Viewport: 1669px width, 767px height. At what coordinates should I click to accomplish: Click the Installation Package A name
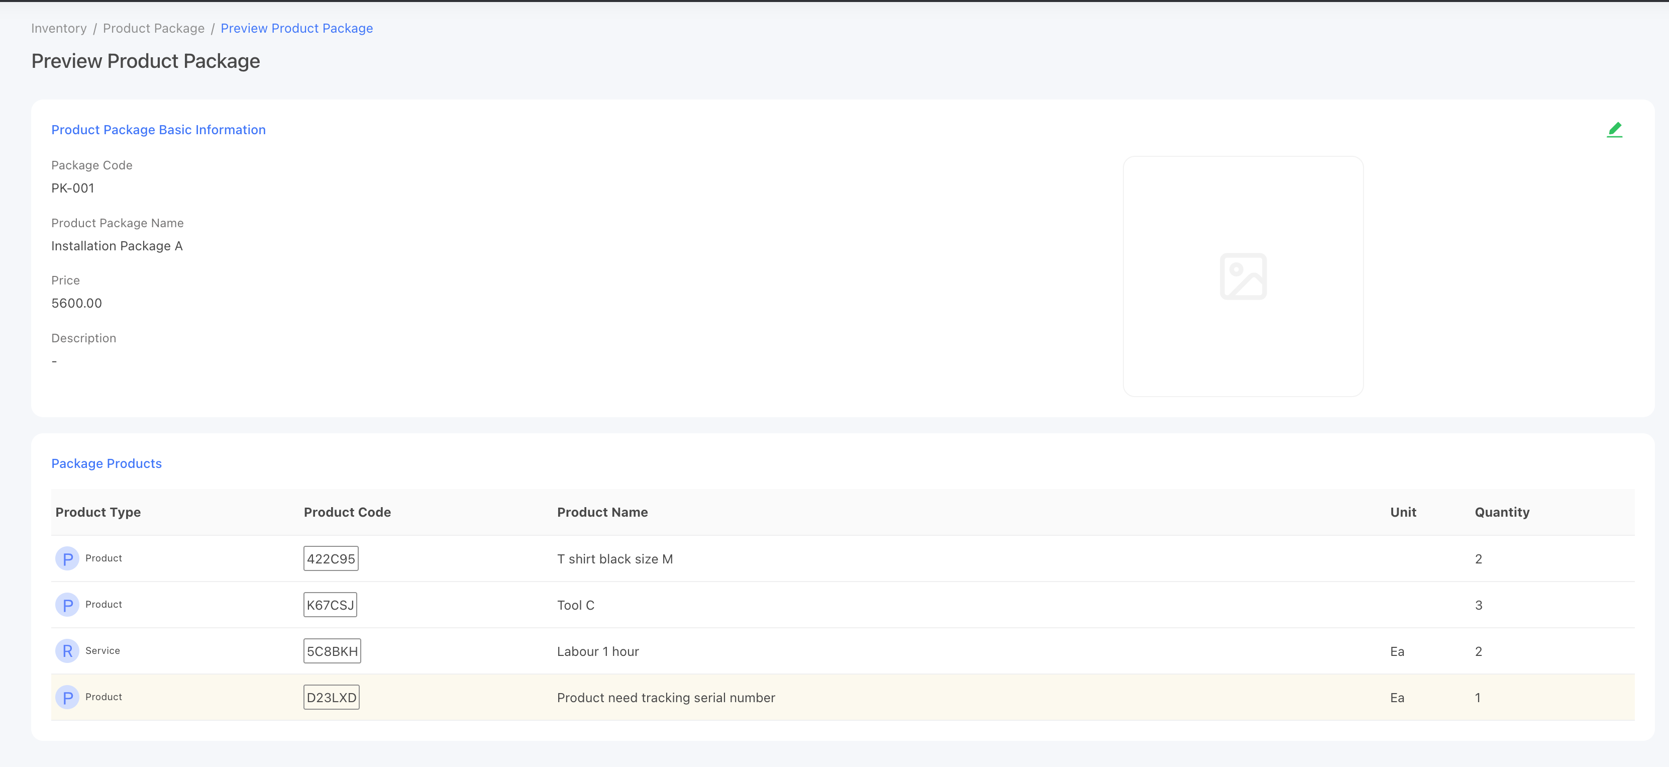117,246
